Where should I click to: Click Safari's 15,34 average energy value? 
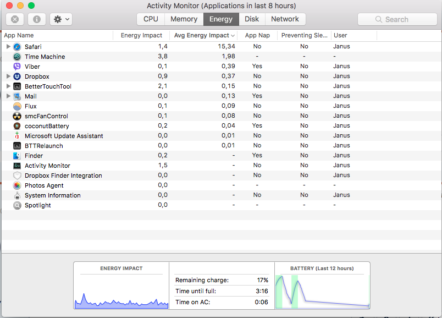226,46
